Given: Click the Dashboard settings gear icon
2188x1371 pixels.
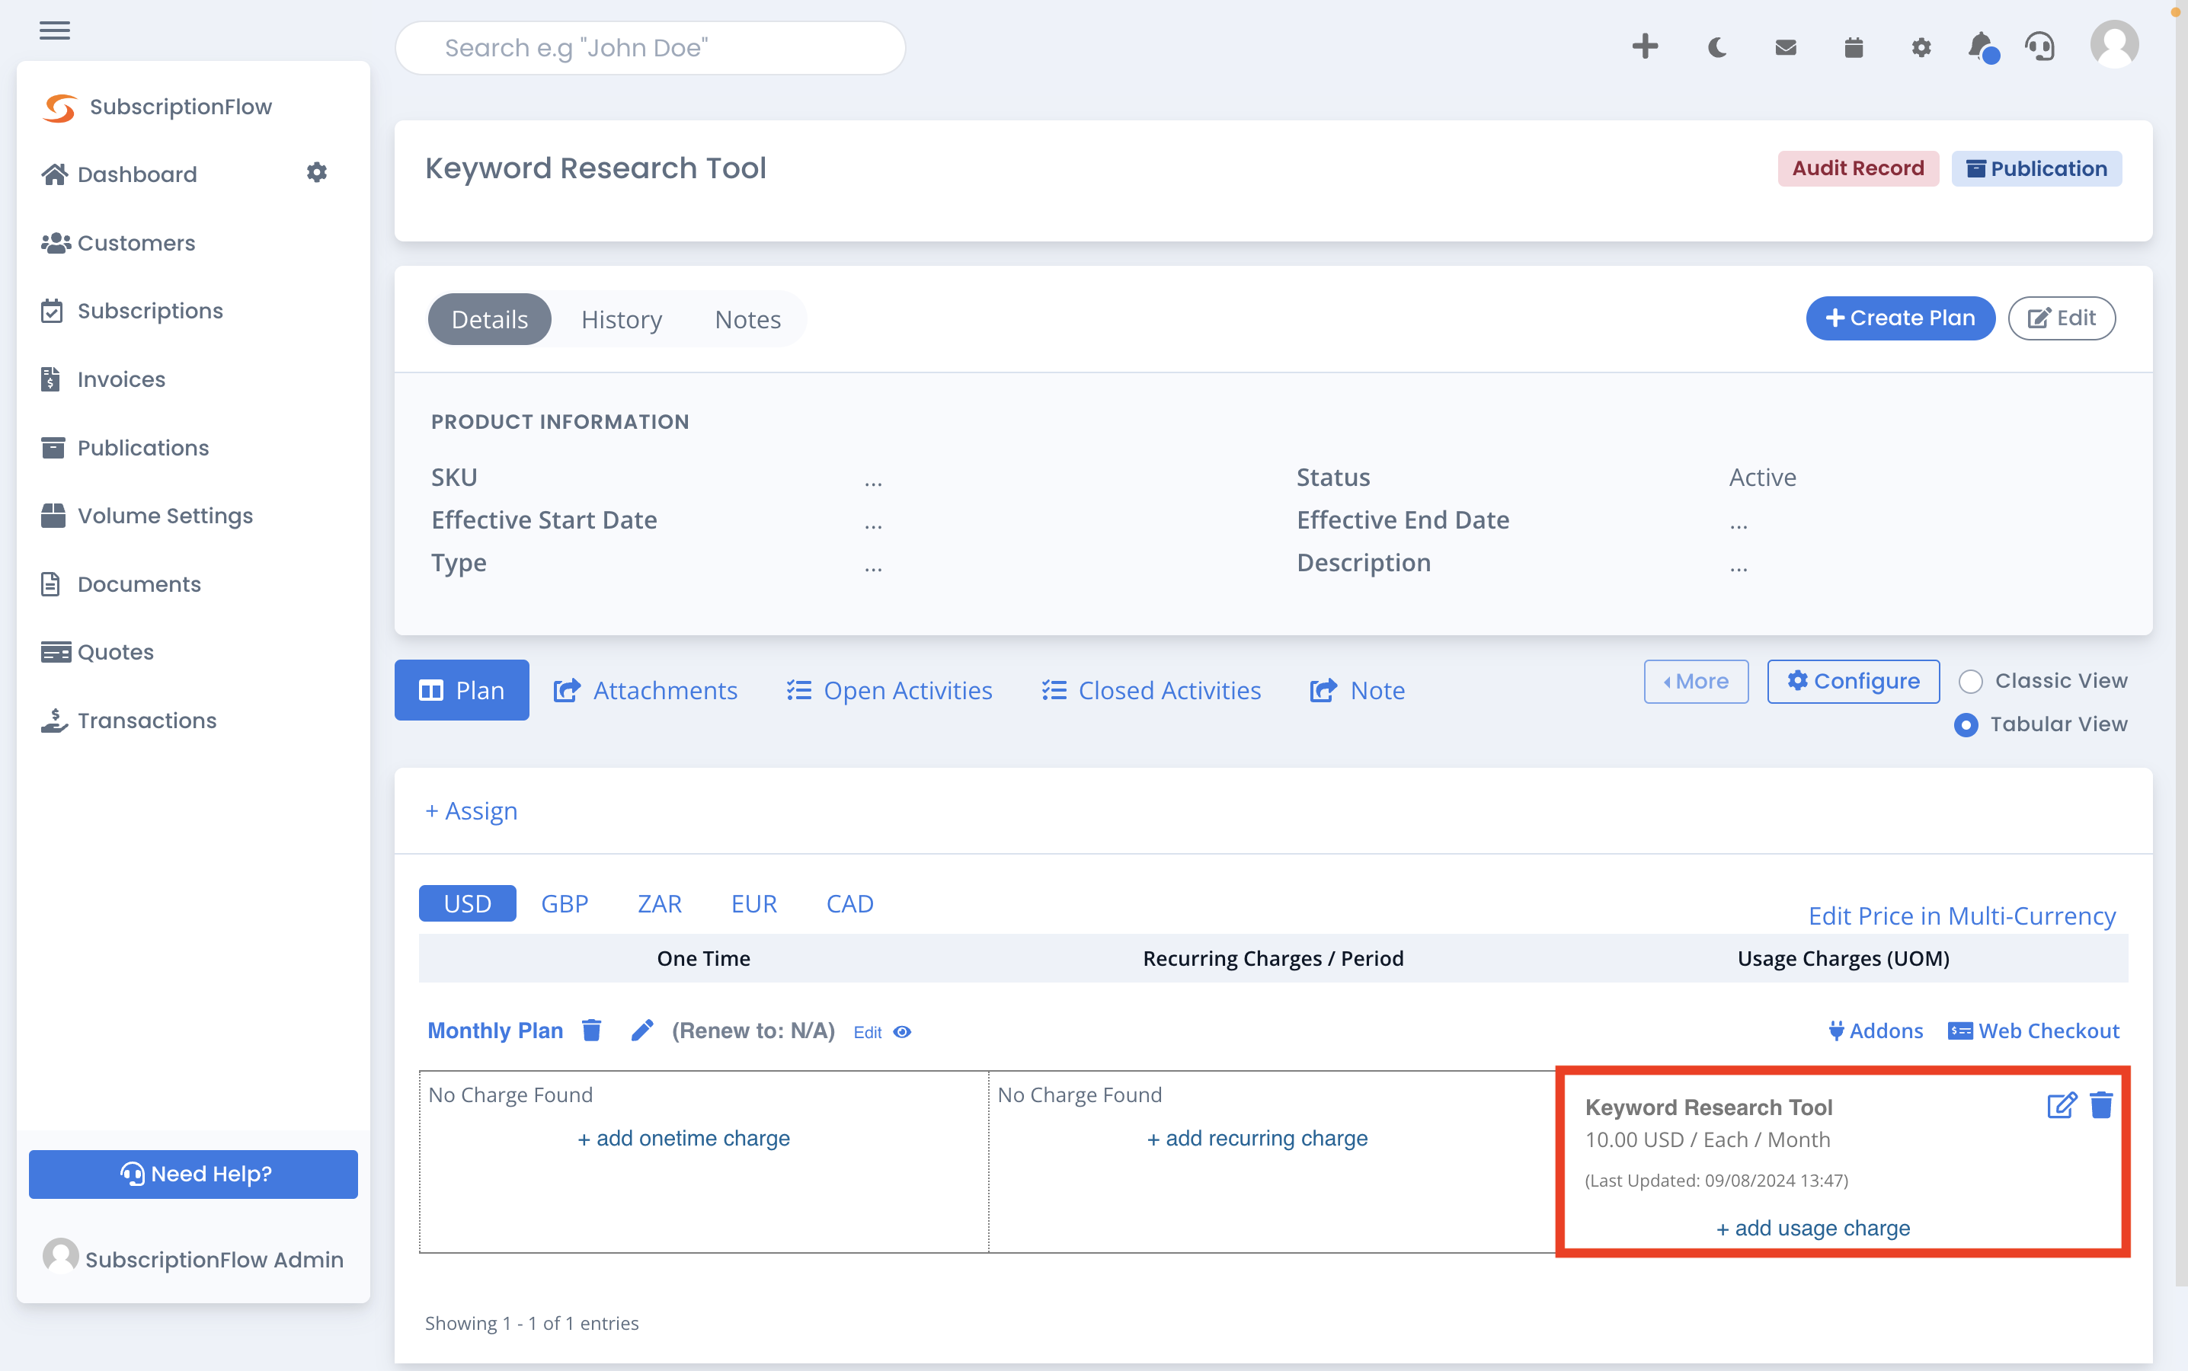Looking at the screenshot, I should click(x=316, y=172).
